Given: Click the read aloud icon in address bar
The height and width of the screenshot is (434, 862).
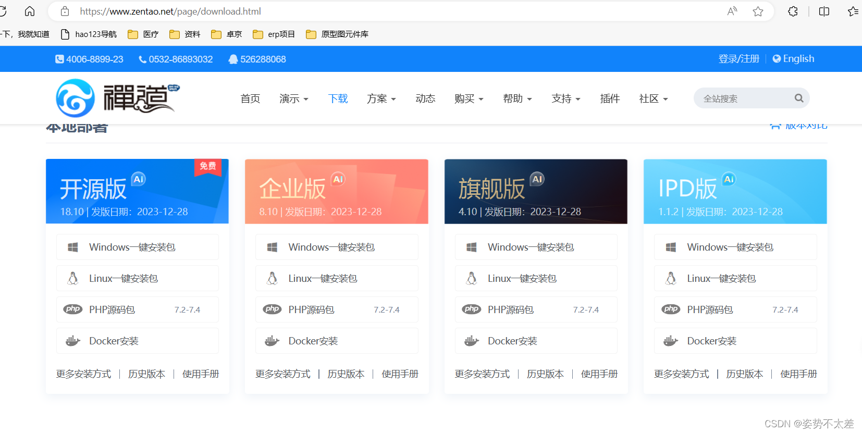Looking at the screenshot, I should 732,11.
